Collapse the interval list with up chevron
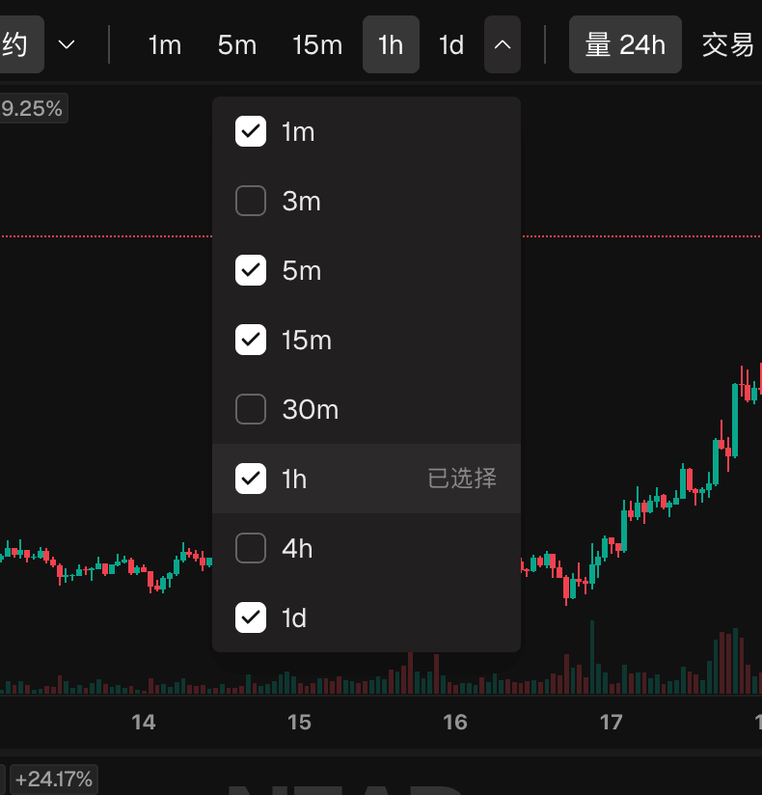The height and width of the screenshot is (795, 762). tap(503, 44)
